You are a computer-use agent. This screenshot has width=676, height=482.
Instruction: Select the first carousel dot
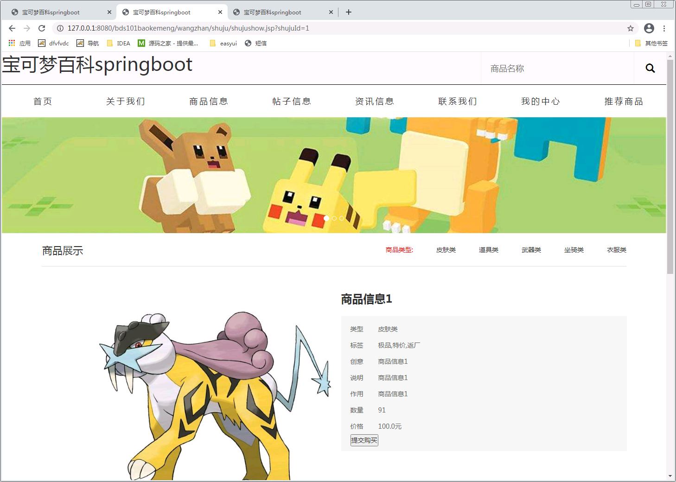[326, 218]
